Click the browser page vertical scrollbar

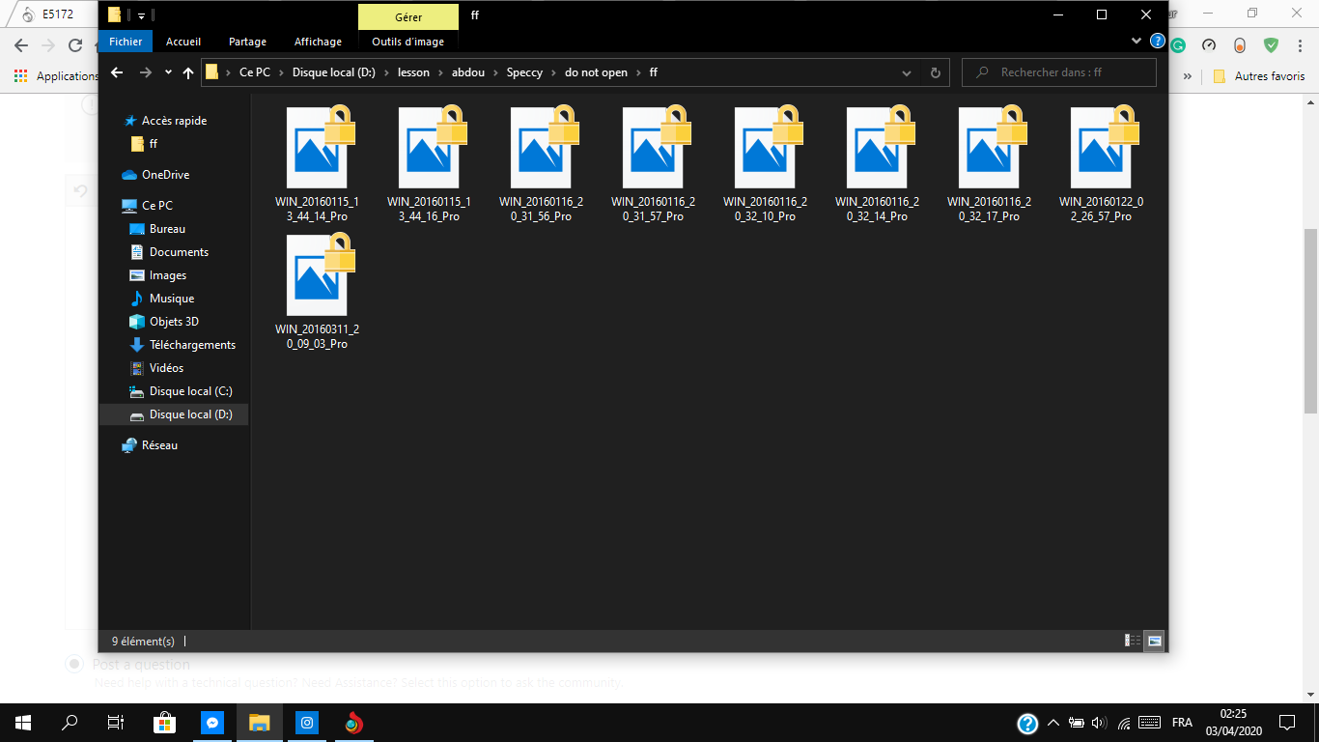click(1310, 321)
